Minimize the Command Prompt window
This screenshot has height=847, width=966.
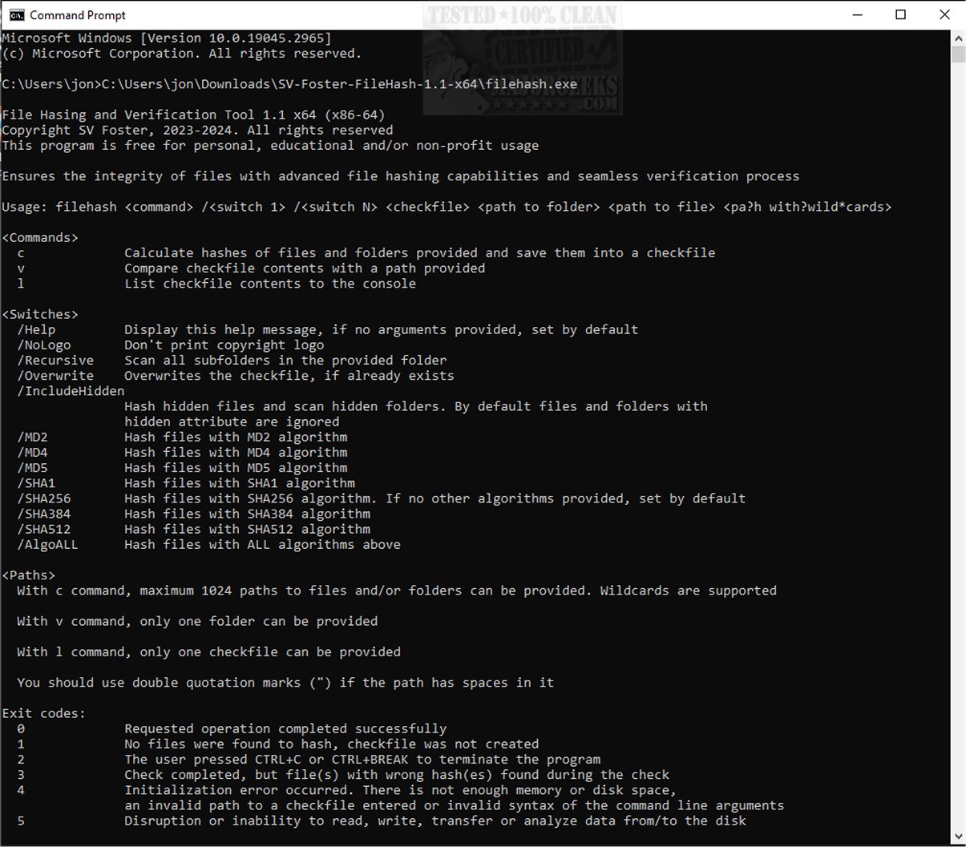coord(857,15)
